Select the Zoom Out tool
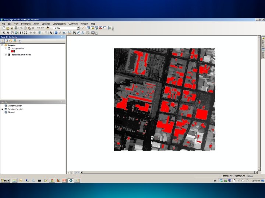 8,33
